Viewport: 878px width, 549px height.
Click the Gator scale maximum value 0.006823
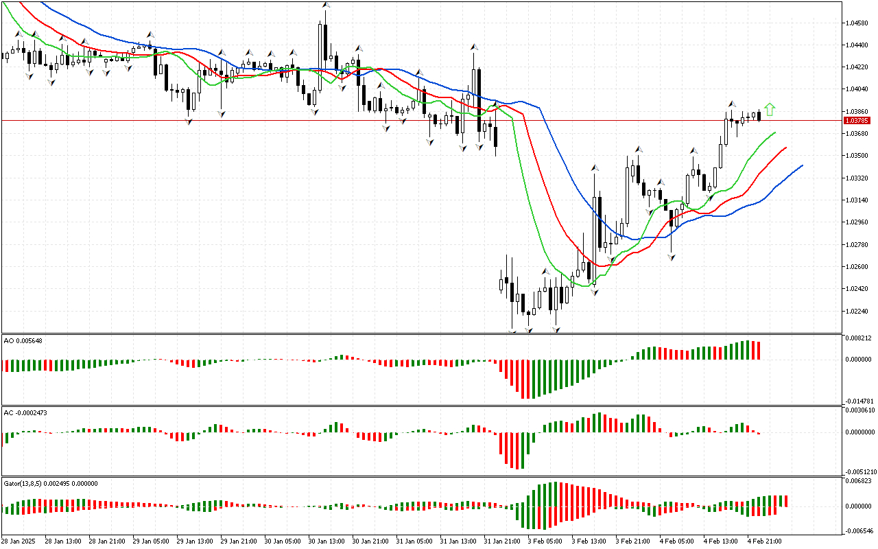857,481
